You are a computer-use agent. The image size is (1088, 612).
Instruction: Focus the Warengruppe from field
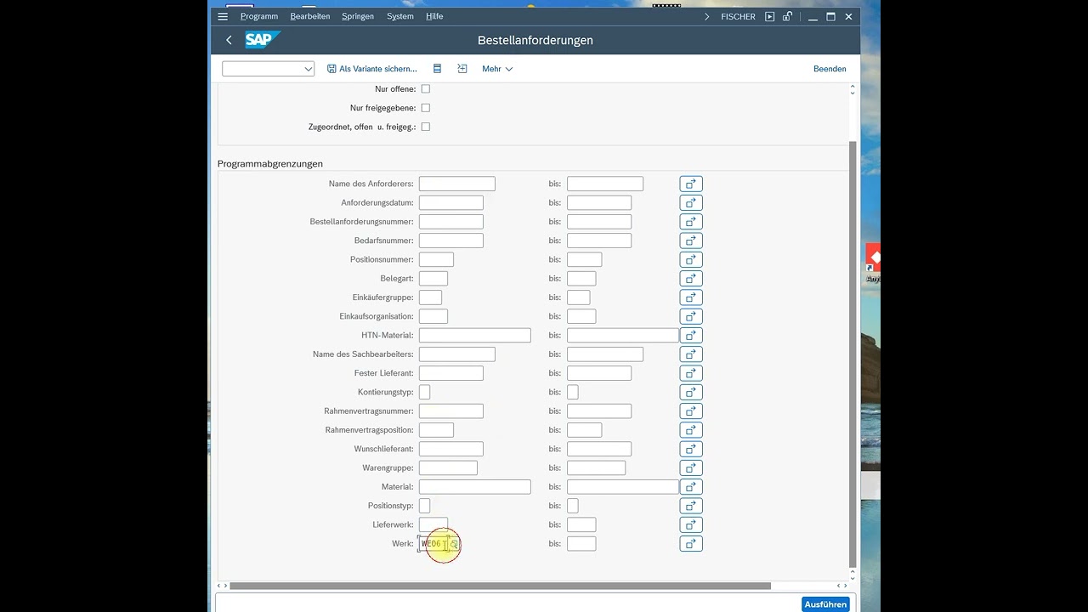point(448,467)
